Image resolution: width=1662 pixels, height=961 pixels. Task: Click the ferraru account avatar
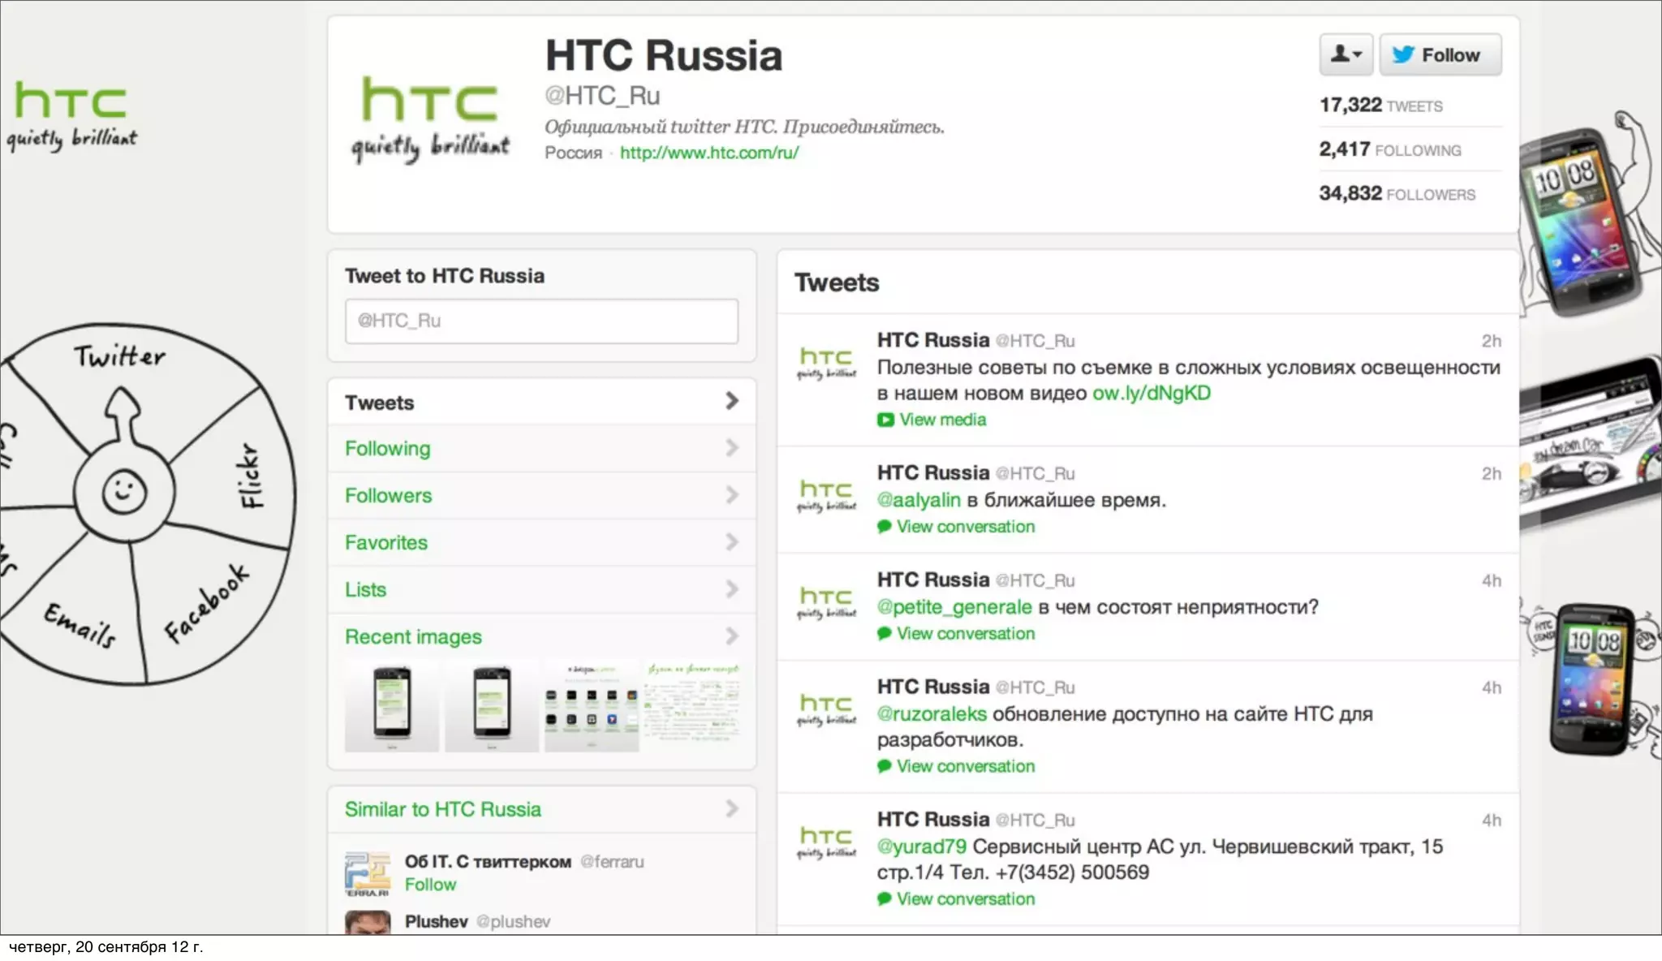click(368, 874)
